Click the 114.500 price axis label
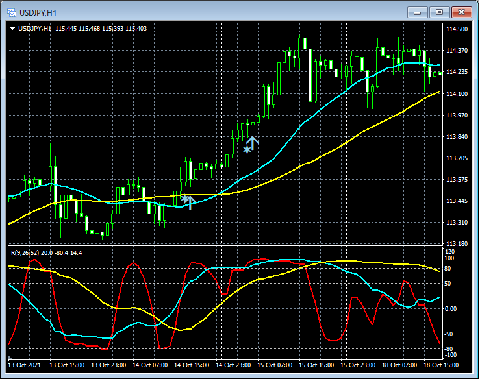This screenshot has height=379, width=480. click(457, 29)
